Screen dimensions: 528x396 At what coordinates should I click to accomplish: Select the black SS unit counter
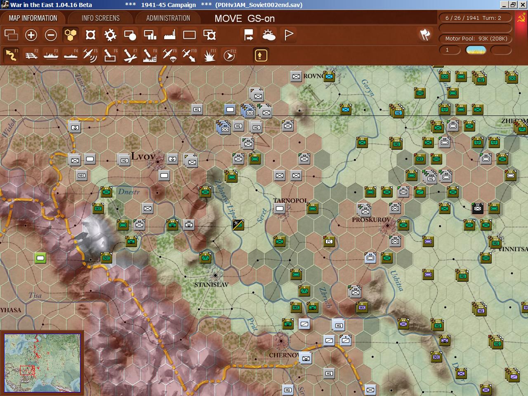tap(478, 208)
